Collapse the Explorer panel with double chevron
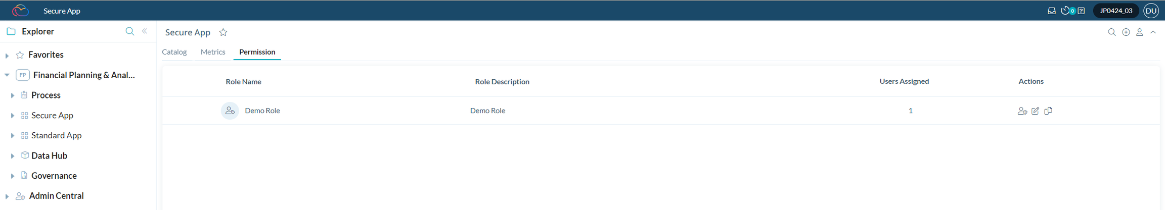 click(x=145, y=31)
